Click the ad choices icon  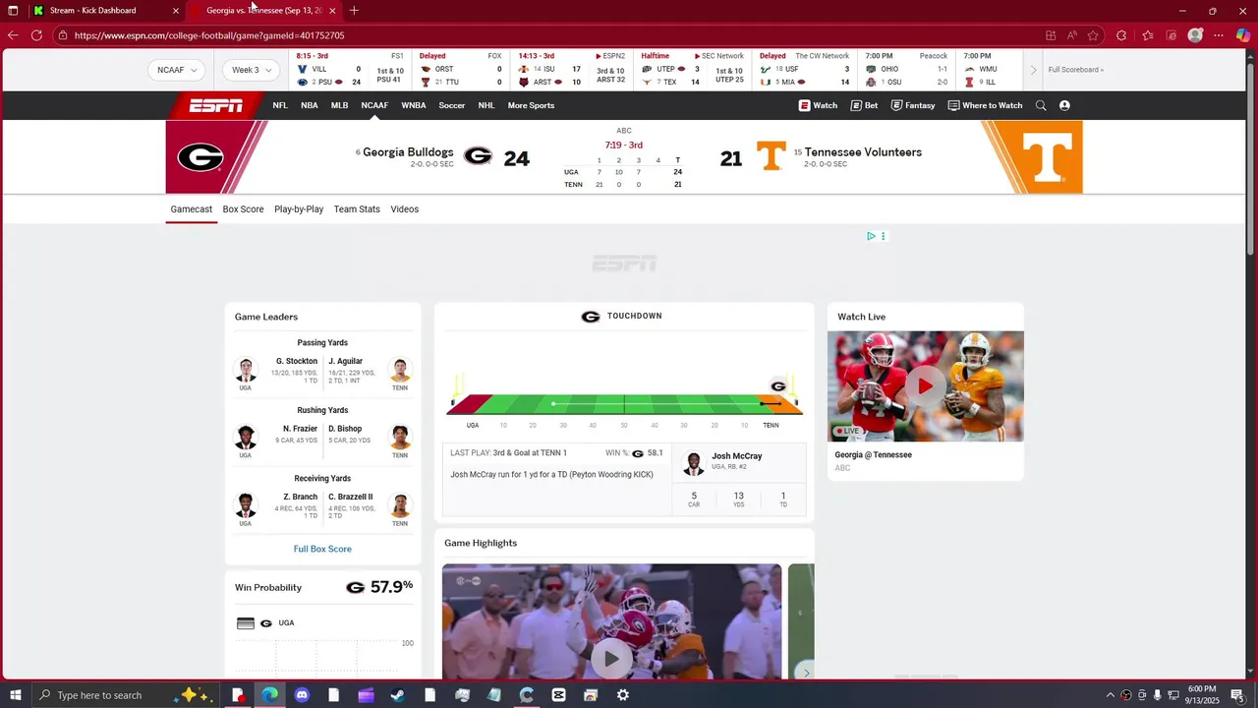click(871, 236)
